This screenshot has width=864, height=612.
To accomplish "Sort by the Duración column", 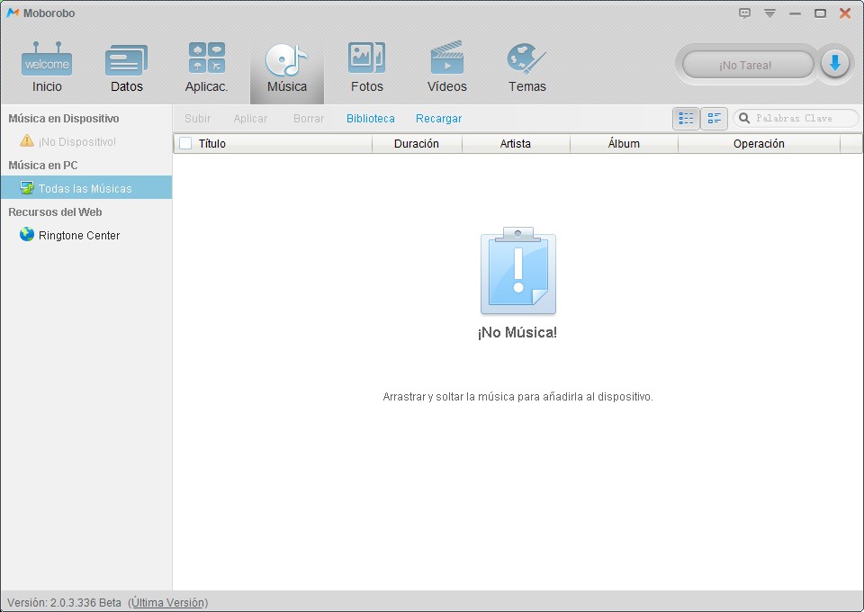I will pyautogui.click(x=417, y=144).
